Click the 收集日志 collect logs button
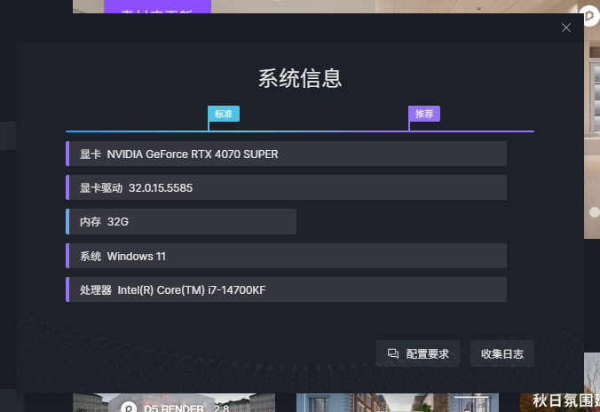 click(x=502, y=353)
